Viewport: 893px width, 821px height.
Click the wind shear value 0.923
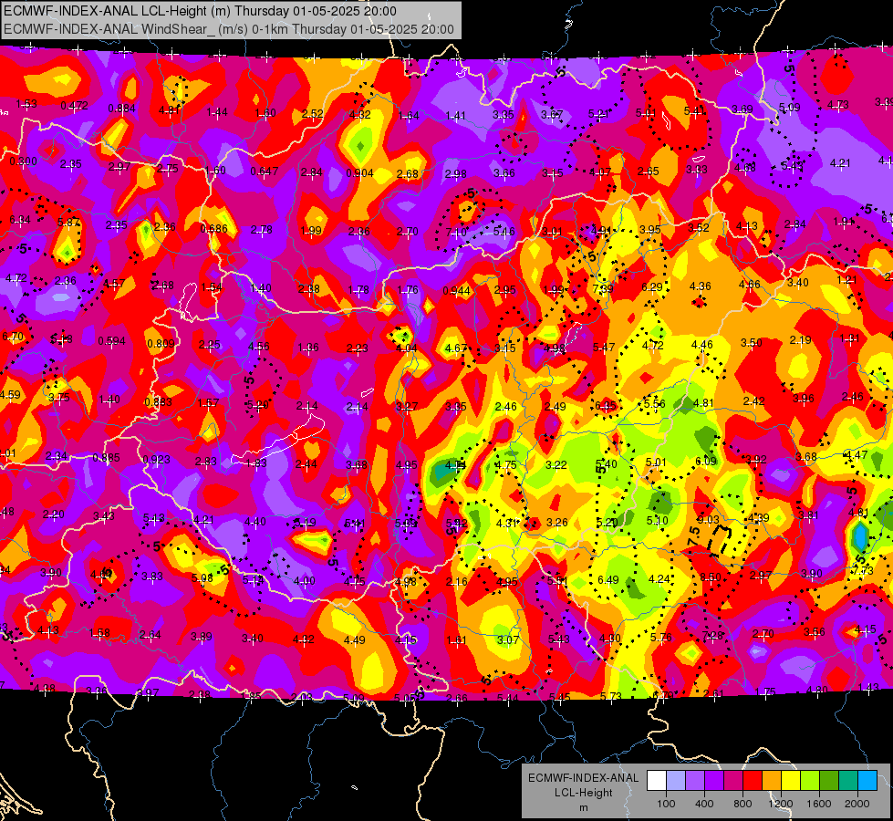click(x=157, y=459)
